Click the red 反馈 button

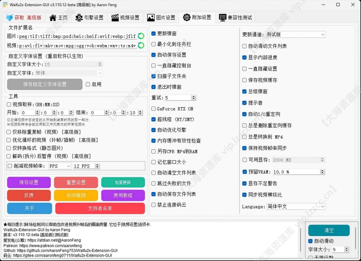click(29, 196)
